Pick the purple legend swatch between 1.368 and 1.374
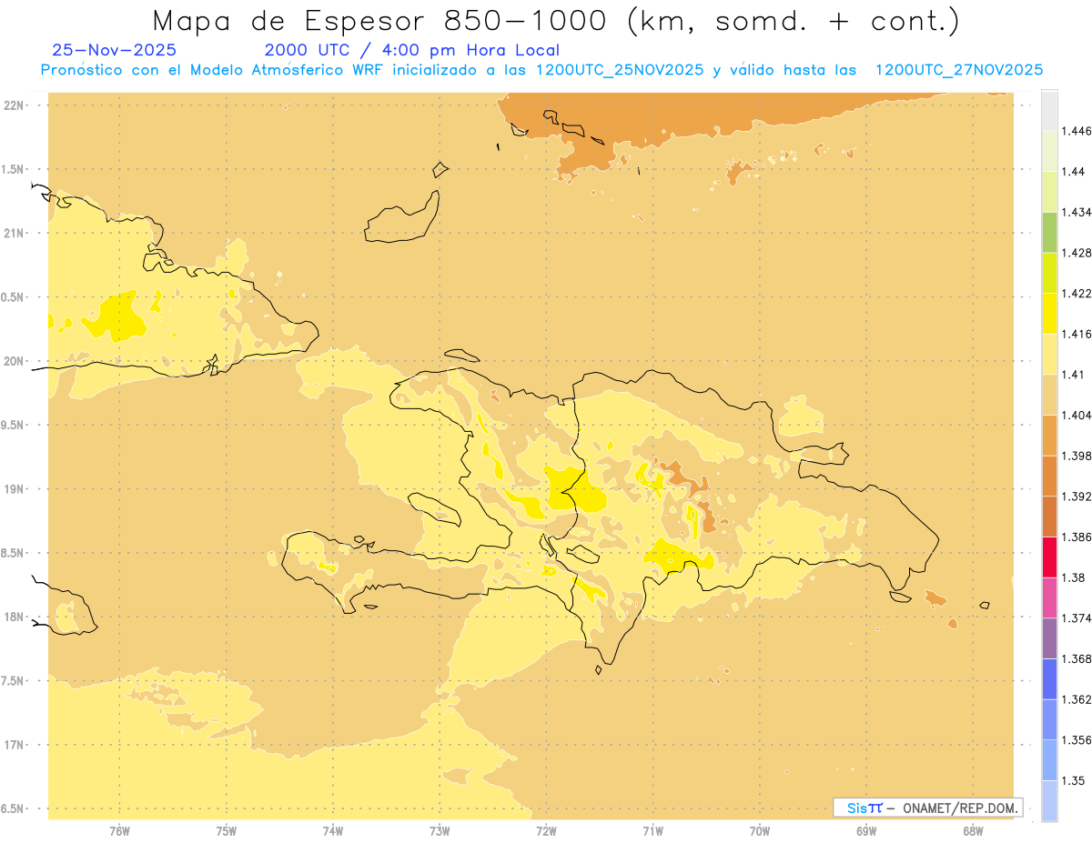This screenshot has height=843, width=1092. [1049, 637]
